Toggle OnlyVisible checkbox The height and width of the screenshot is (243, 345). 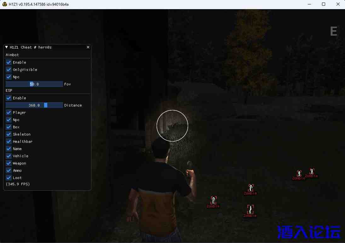[9, 70]
